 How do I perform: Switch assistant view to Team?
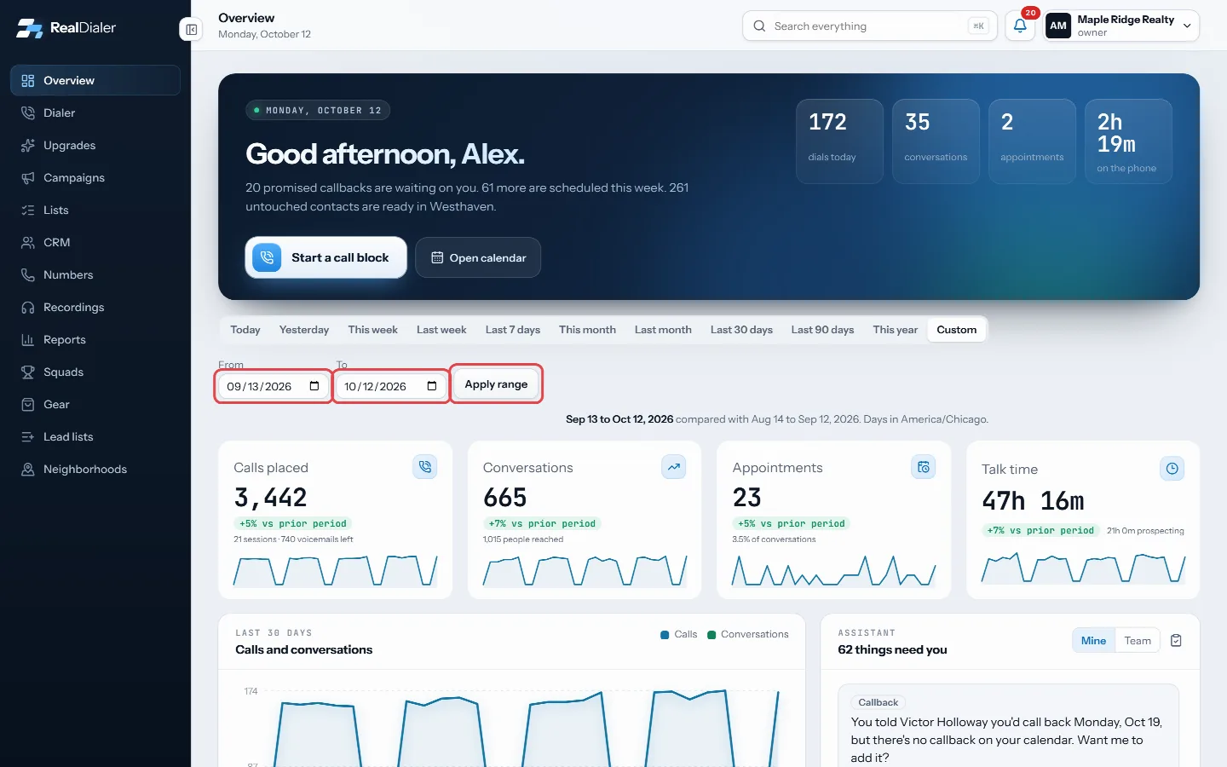pyautogui.click(x=1138, y=641)
